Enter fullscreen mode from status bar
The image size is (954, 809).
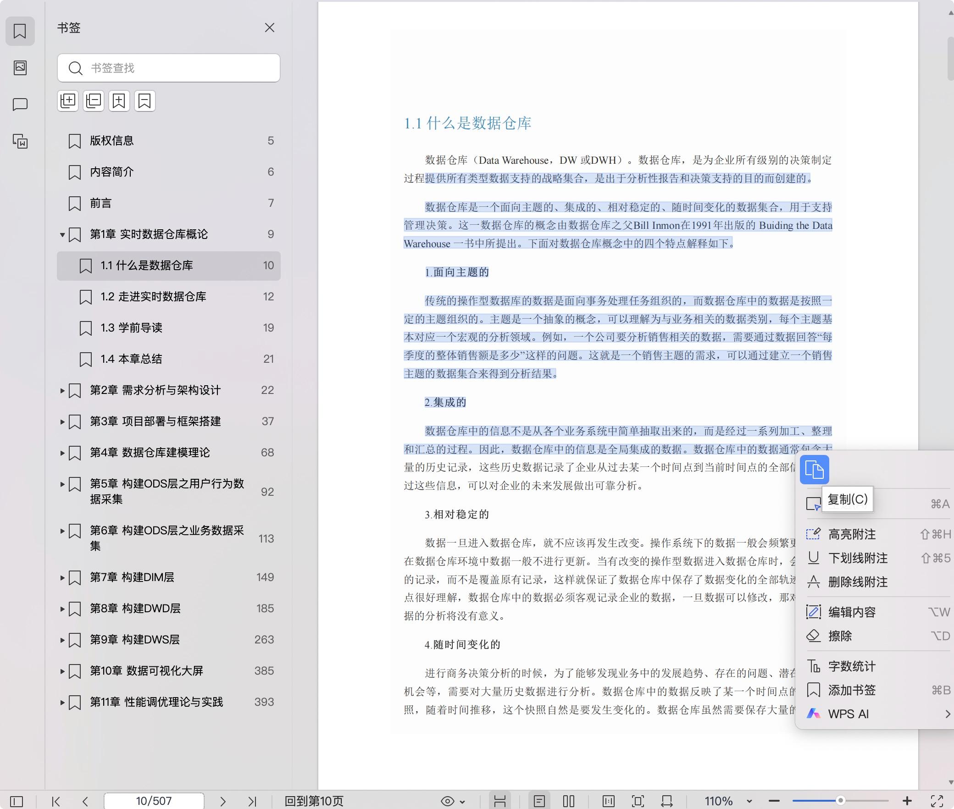[937, 801]
